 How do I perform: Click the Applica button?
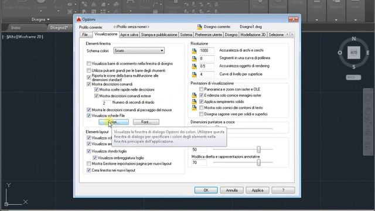[258, 190]
